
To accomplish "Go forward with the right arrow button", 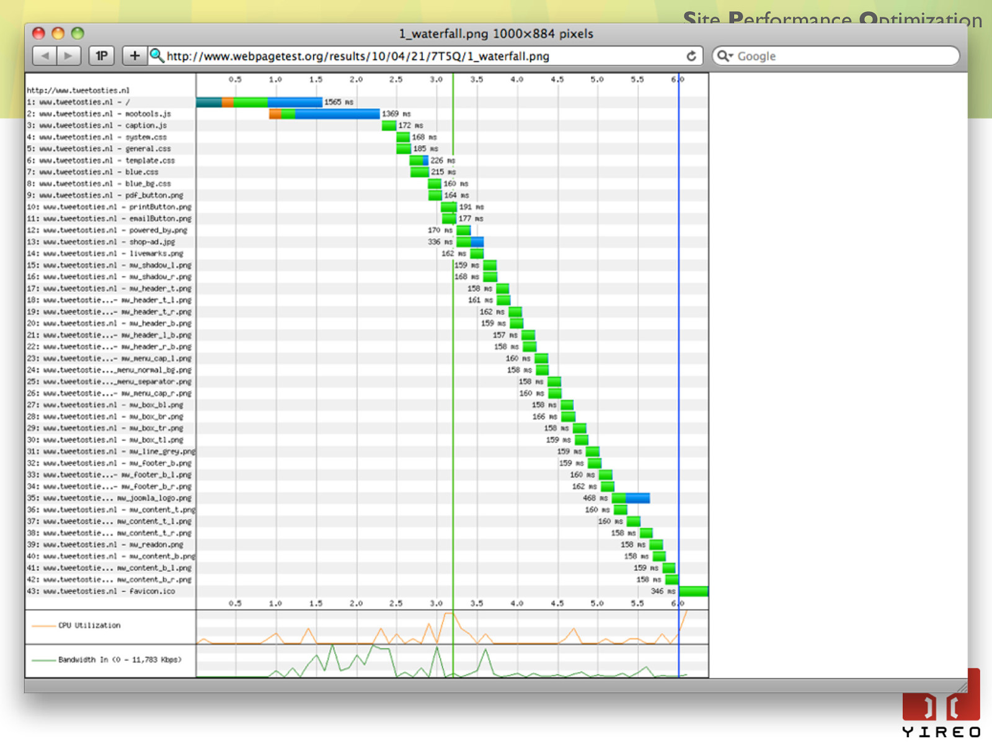I will pos(68,56).
